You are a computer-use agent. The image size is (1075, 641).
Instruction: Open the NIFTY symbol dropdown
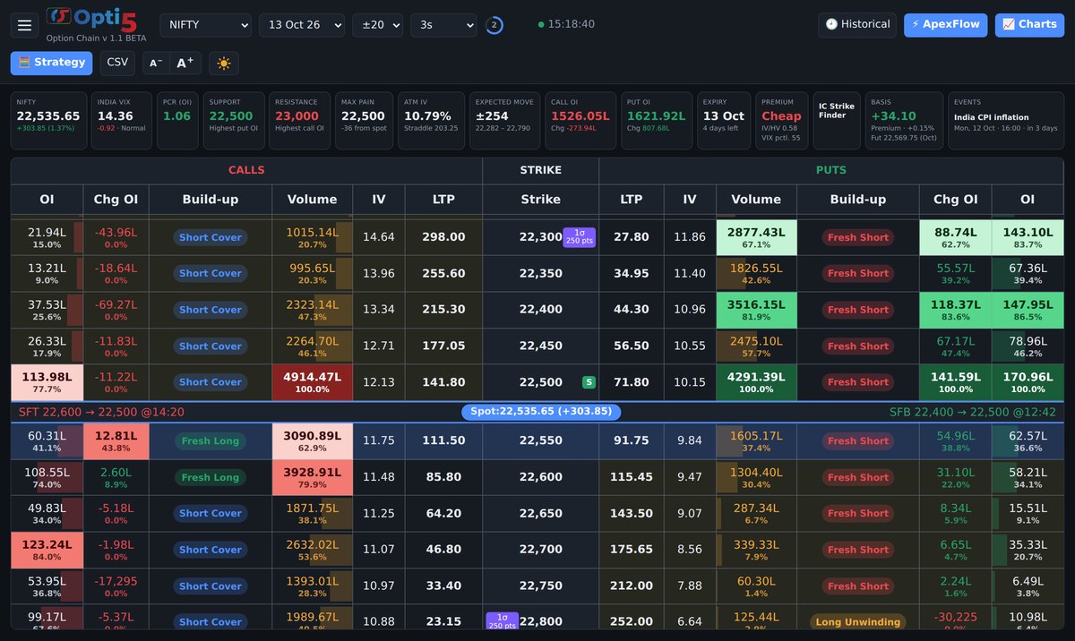(205, 25)
